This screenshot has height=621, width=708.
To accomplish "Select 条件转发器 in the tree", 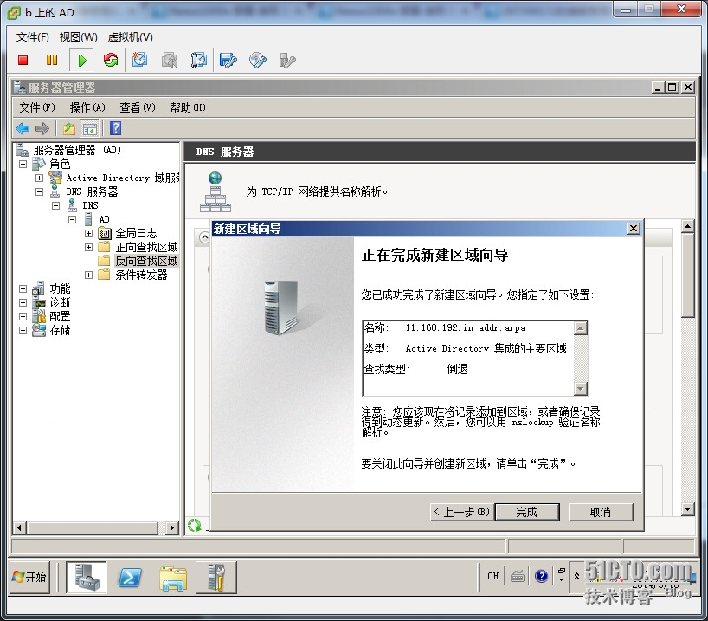I will (x=141, y=275).
